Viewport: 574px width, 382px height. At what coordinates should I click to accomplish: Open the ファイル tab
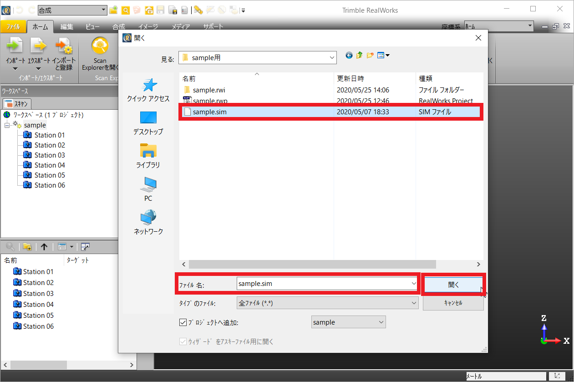point(13,27)
